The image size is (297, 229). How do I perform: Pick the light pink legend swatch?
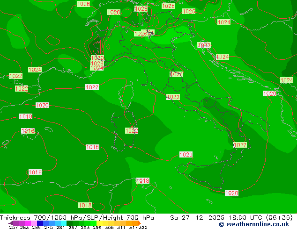coord(34,223)
